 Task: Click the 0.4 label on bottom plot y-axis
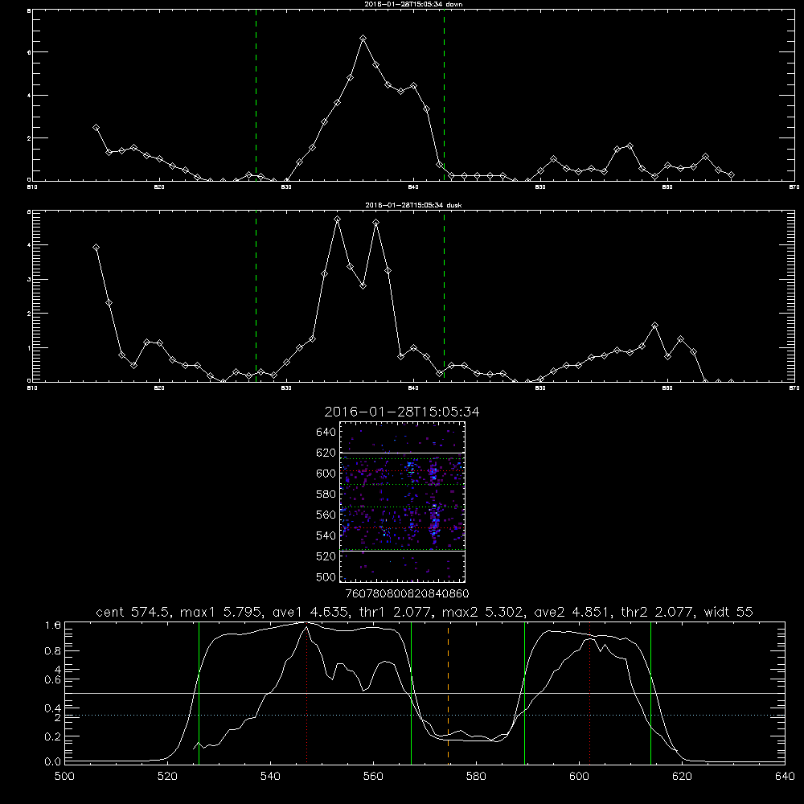click(53, 708)
